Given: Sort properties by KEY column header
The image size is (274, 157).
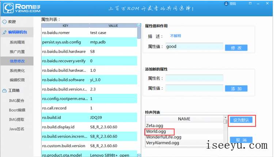Looking at the screenshot, I should point(65,25).
